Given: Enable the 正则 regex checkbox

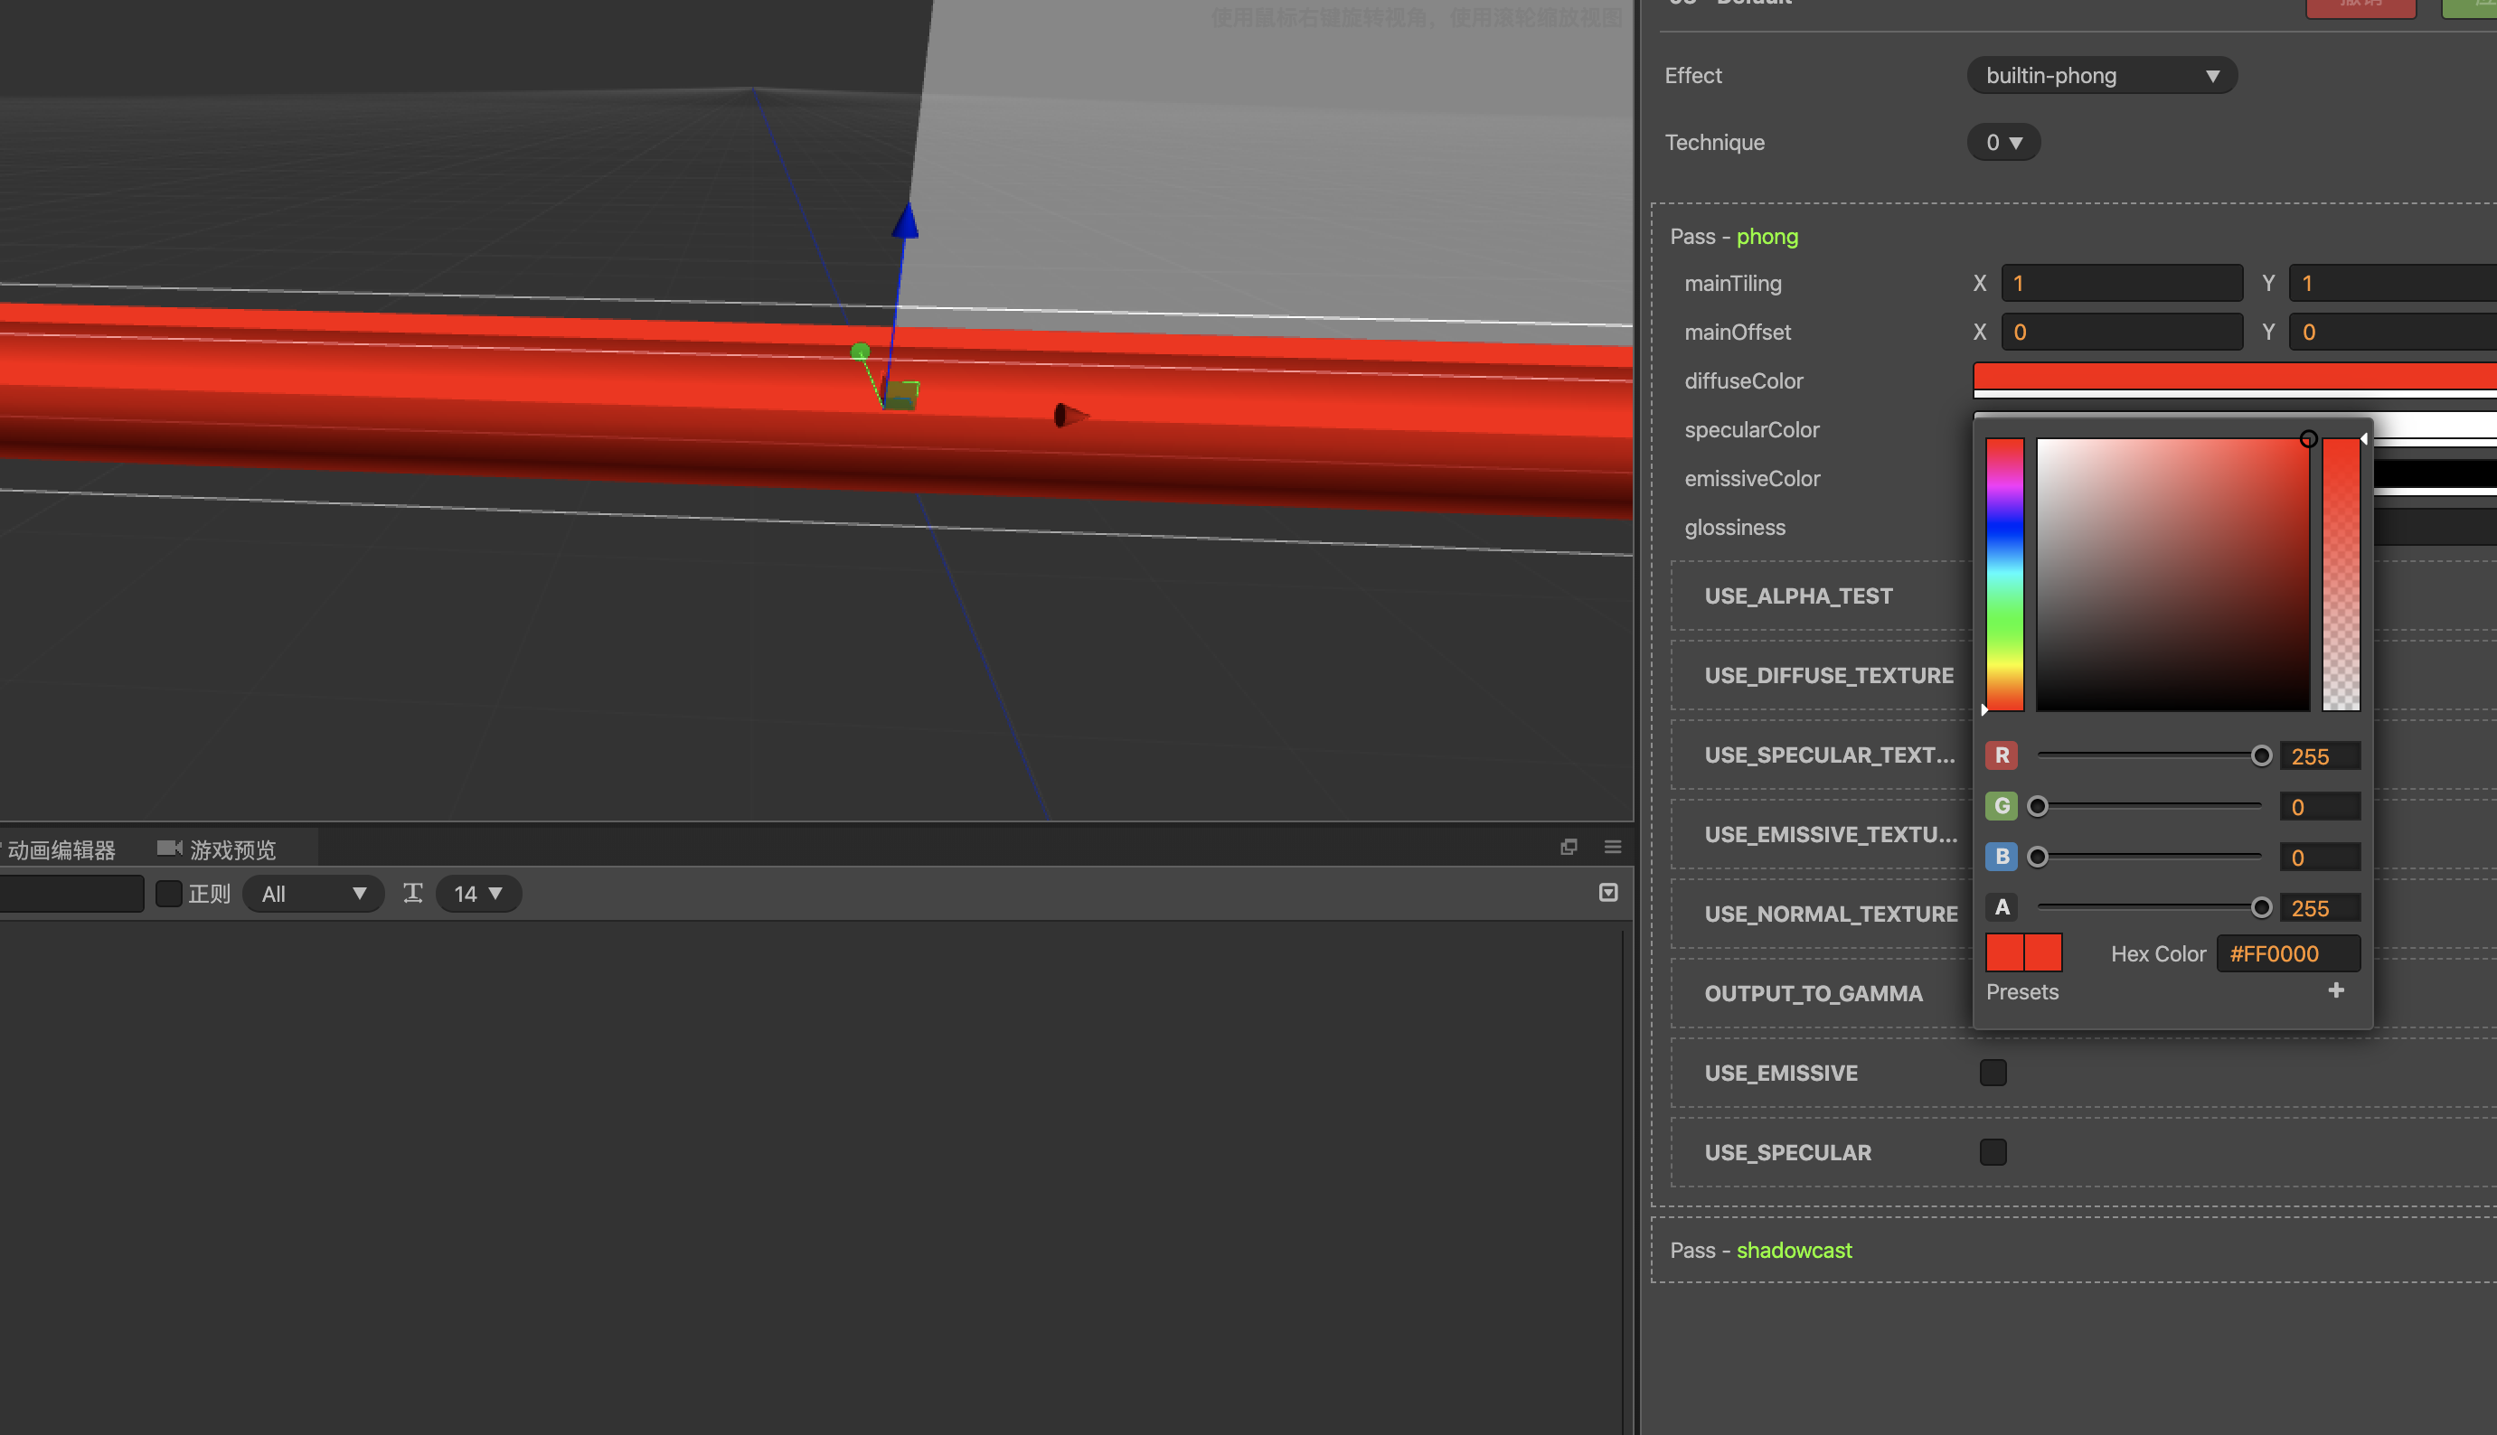Looking at the screenshot, I should pos(168,894).
